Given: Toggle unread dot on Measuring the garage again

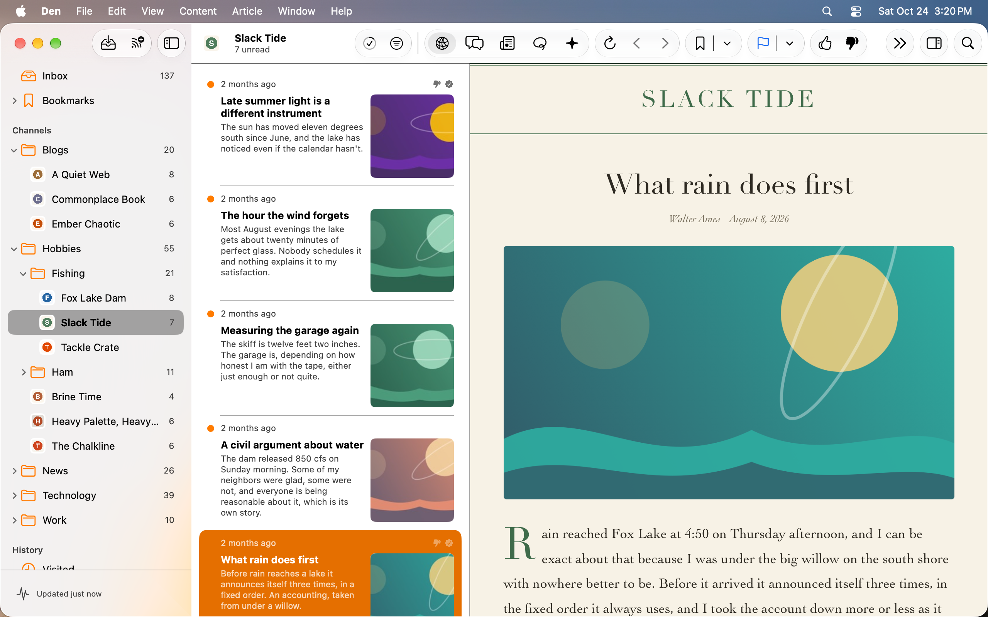Looking at the screenshot, I should [x=211, y=314].
